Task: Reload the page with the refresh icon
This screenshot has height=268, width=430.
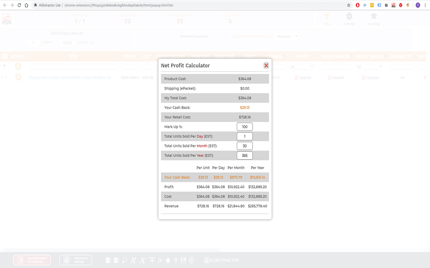Action: coord(19,5)
